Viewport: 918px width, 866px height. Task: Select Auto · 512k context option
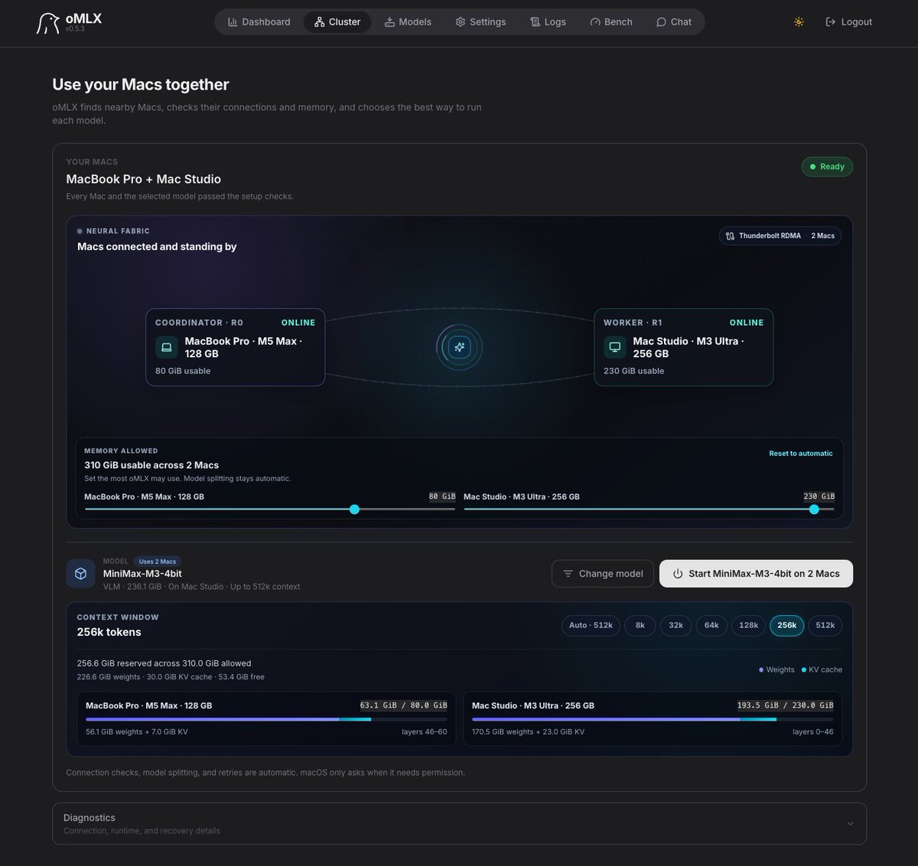pos(591,625)
